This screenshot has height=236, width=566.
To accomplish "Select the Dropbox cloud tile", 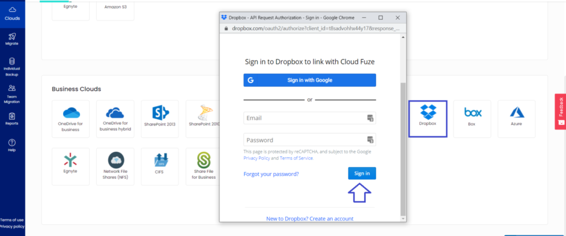I will tap(427, 119).
